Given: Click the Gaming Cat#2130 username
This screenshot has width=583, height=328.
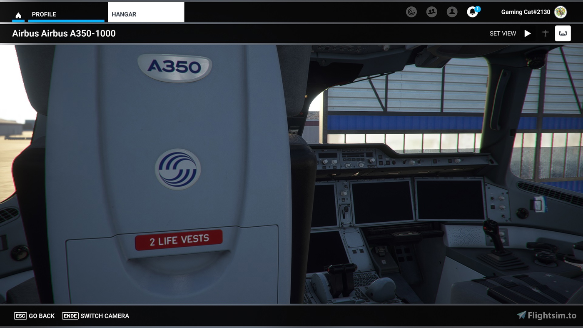Looking at the screenshot, I should [x=526, y=12].
